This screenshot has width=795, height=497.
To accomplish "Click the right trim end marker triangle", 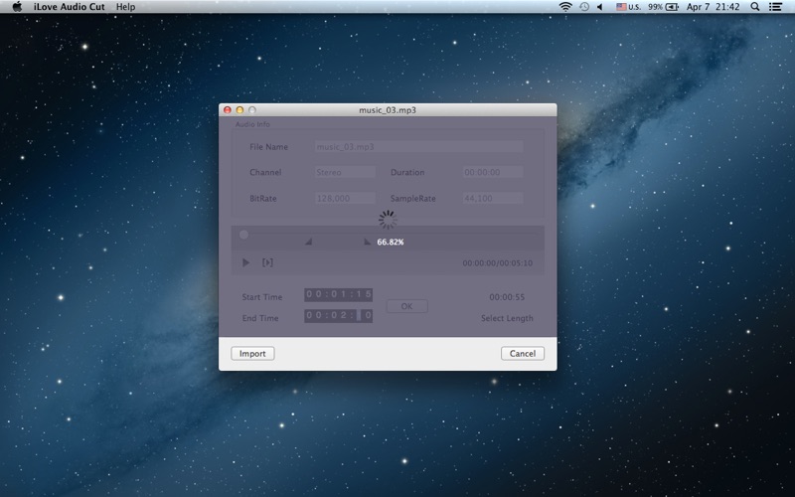I will 367,242.
